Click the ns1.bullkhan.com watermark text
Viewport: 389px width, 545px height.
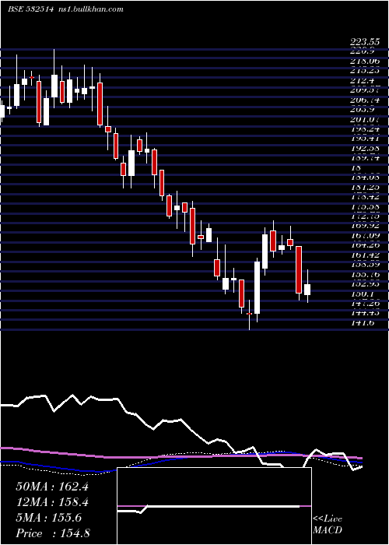pos(90,9)
